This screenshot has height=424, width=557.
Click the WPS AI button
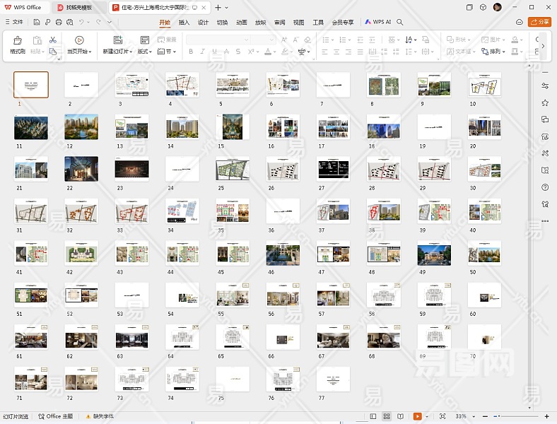pyautogui.click(x=378, y=22)
